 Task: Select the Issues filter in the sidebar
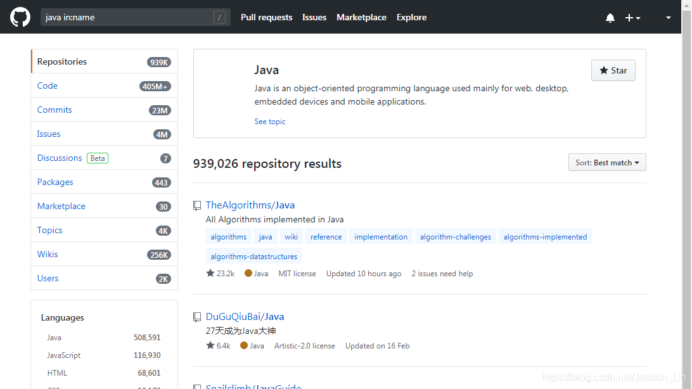click(x=104, y=134)
